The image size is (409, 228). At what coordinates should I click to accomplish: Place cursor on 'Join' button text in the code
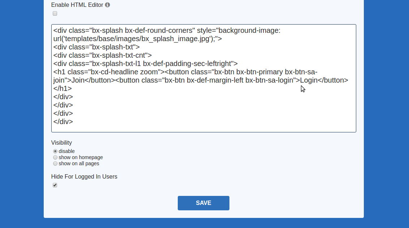click(x=78, y=80)
